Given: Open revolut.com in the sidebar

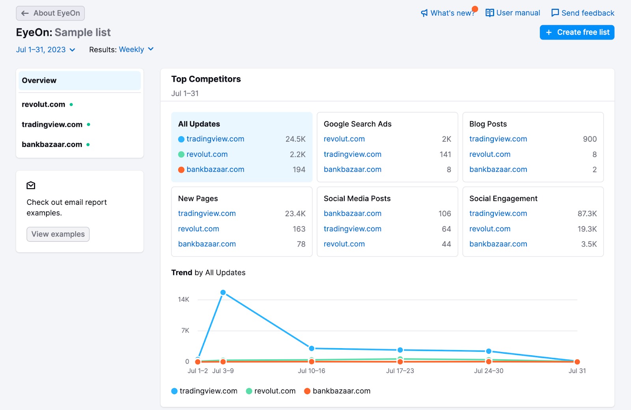Looking at the screenshot, I should [x=43, y=104].
